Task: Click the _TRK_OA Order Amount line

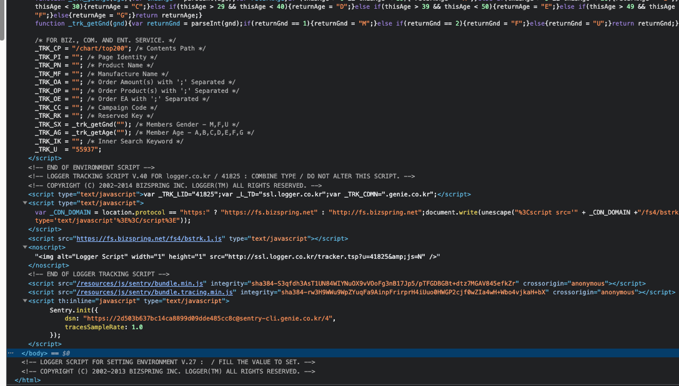Action: 135,82
